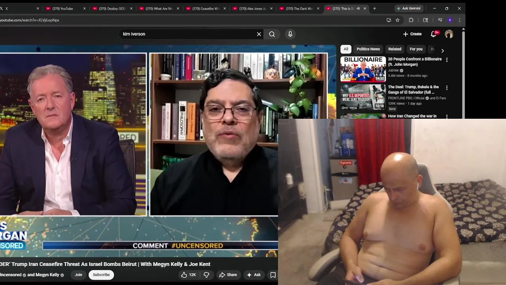Clear the YouTube search box text
The width and height of the screenshot is (506, 285).
click(x=259, y=34)
